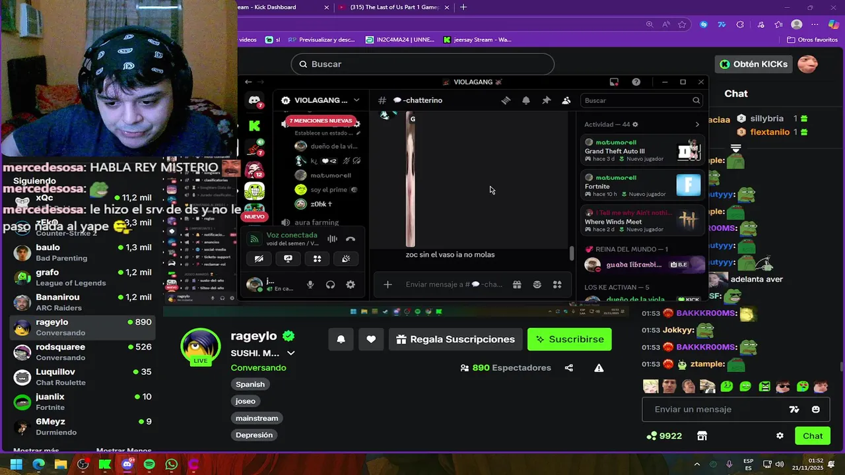Open Discord gift icon in message box

coord(517,284)
